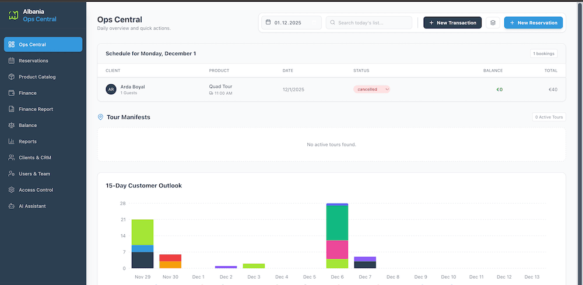Click the Finance wallet icon in sidebar

12,93
